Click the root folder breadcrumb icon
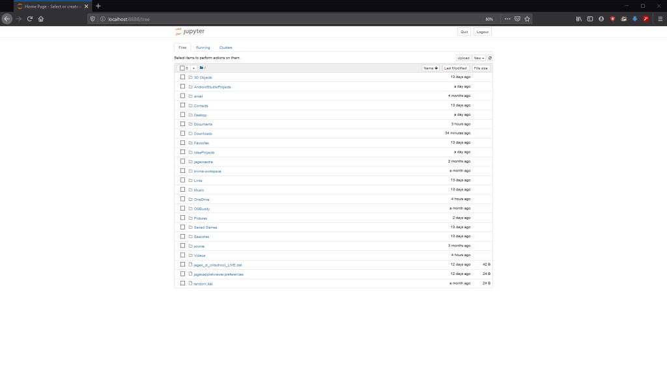This screenshot has height=377, width=667. [202, 68]
